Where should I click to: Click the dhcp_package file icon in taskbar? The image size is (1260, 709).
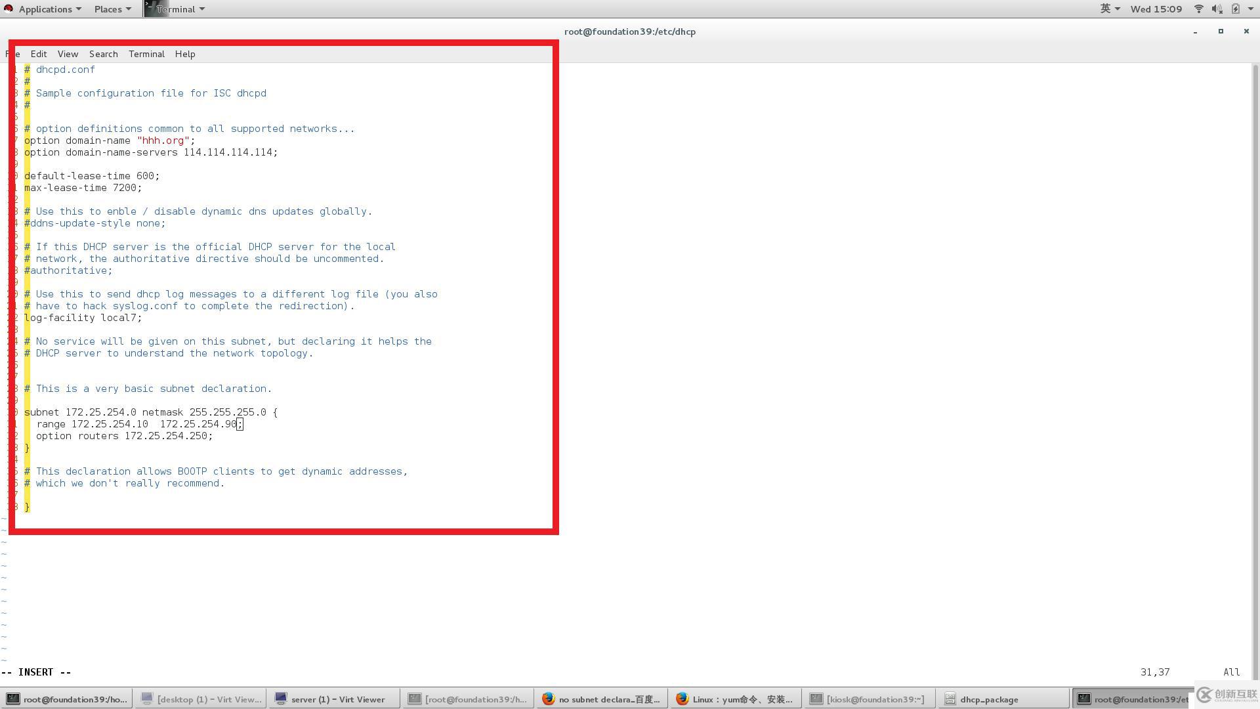tap(950, 699)
